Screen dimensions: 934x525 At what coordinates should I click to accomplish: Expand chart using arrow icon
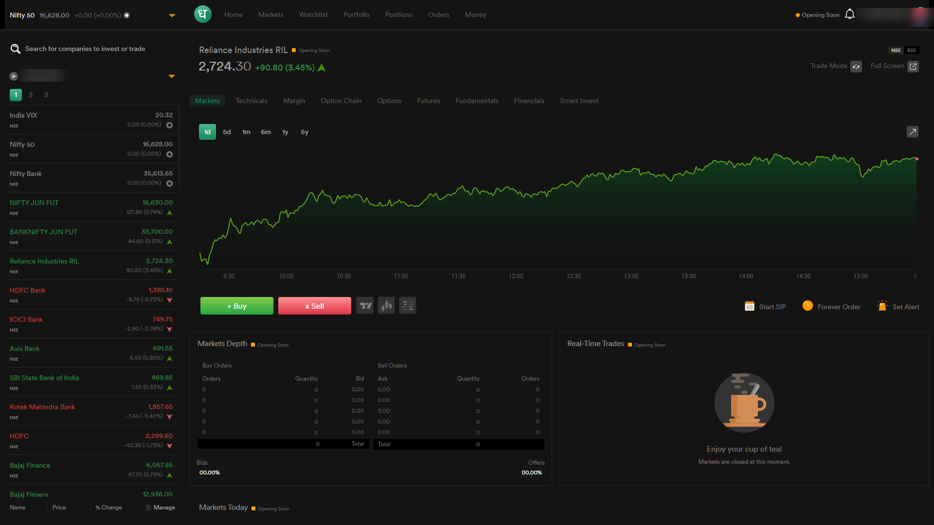click(913, 132)
